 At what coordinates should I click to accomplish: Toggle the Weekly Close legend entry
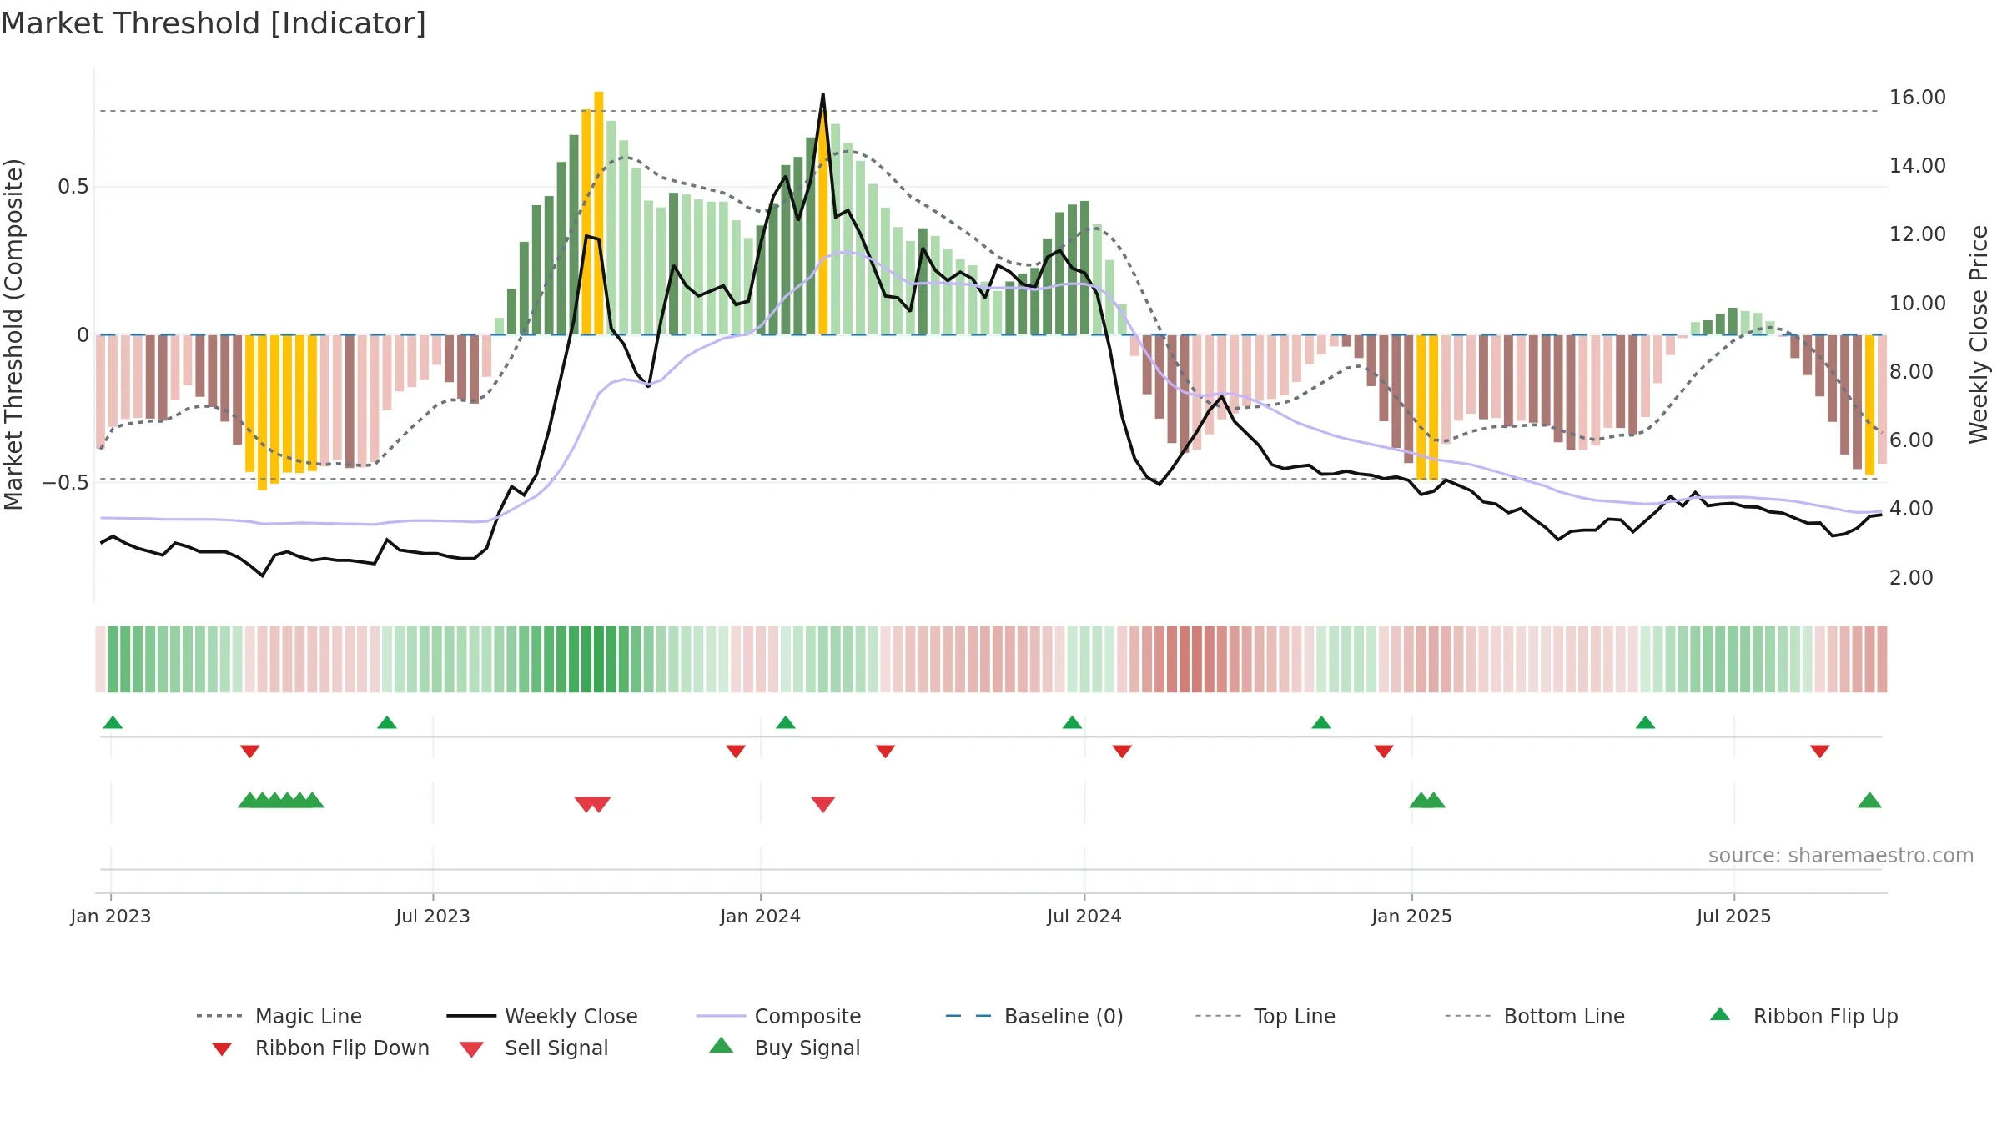(542, 1016)
